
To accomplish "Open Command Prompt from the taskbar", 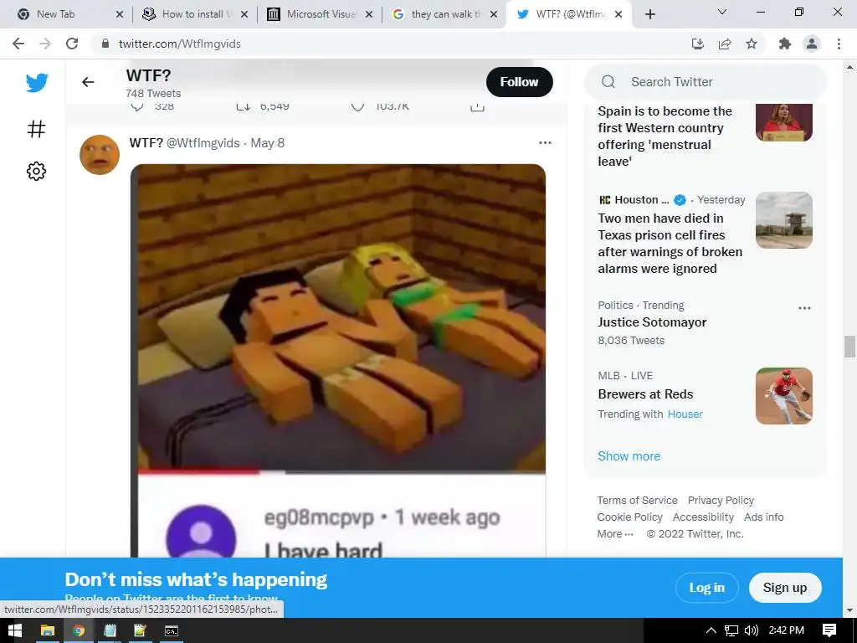I will (172, 630).
